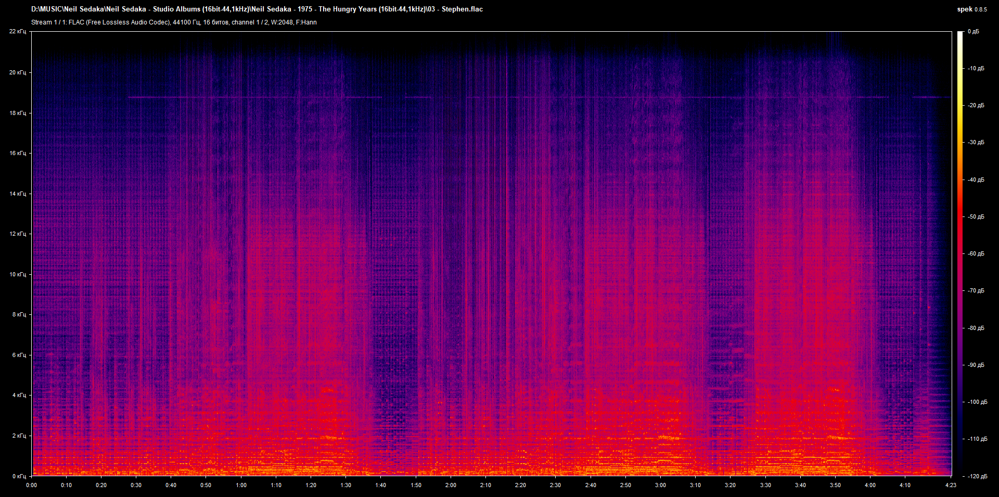Click the -60 дБ level on color scale
Screen dimensions: 999x497
(x=976, y=254)
